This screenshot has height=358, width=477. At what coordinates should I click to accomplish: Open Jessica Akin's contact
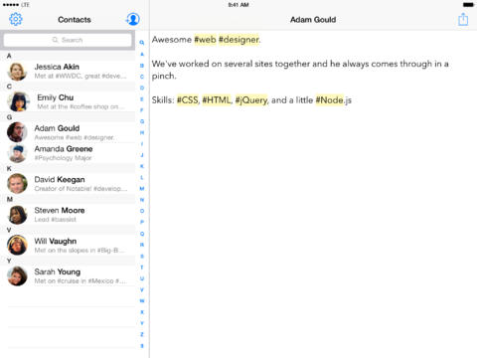[x=68, y=71]
